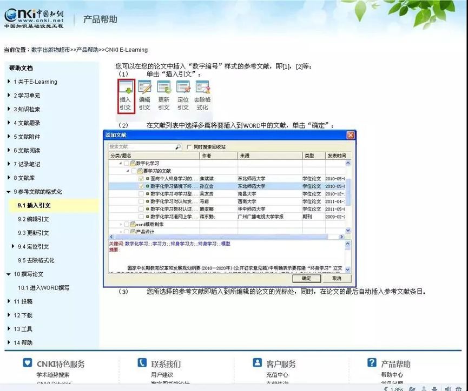Viewport: 468px width, 391px height.
Task: Check the 要学习的文献 folder checkbox
Action: [x=134, y=171]
